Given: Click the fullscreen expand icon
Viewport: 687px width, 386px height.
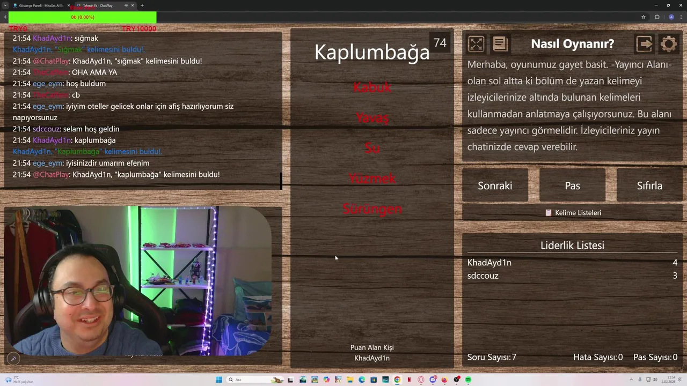Looking at the screenshot, I should point(476,44).
